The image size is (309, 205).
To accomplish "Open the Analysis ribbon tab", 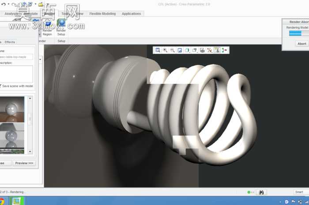I will tap(12, 14).
